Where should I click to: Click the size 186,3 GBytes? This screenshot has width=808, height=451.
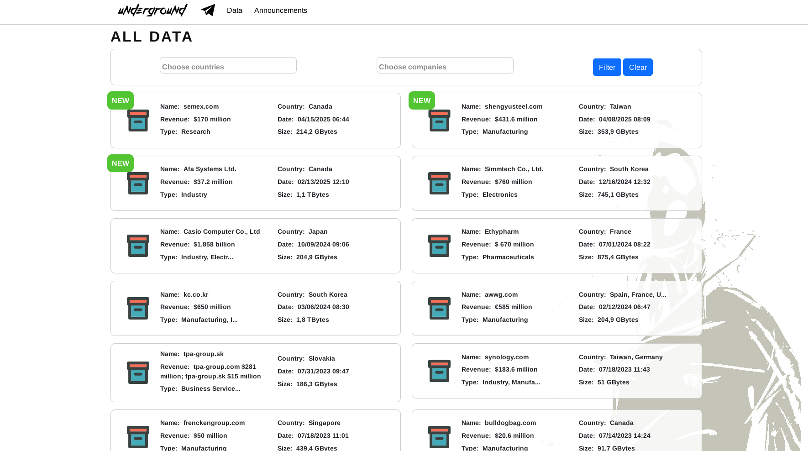point(317,384)
